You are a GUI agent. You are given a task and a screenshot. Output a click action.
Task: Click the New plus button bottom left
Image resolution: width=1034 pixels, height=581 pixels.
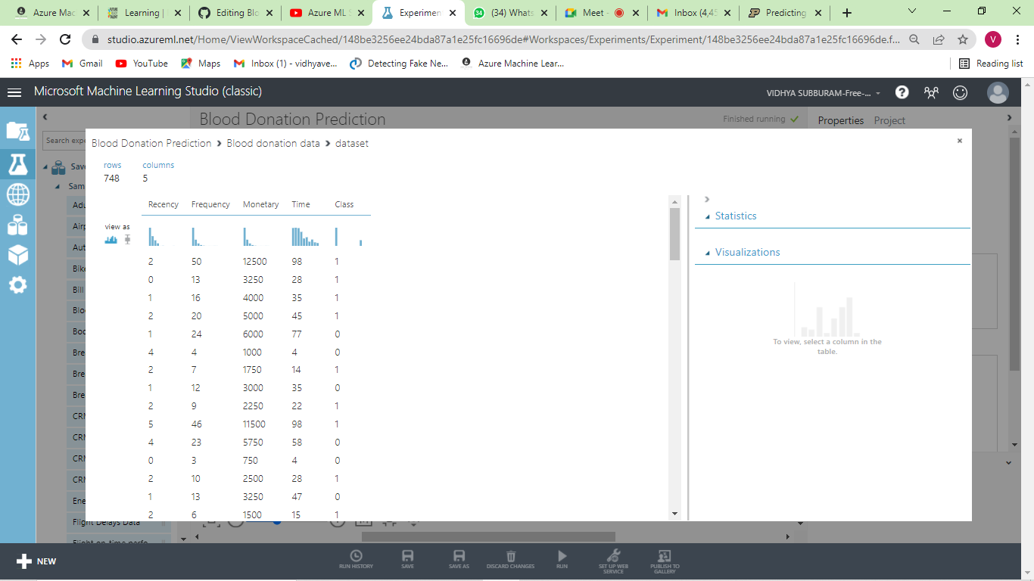click(36, 561)
